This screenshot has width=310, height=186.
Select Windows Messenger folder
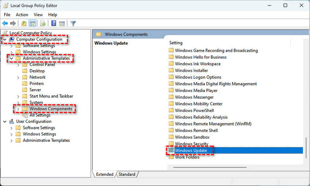tap(194, 97)
